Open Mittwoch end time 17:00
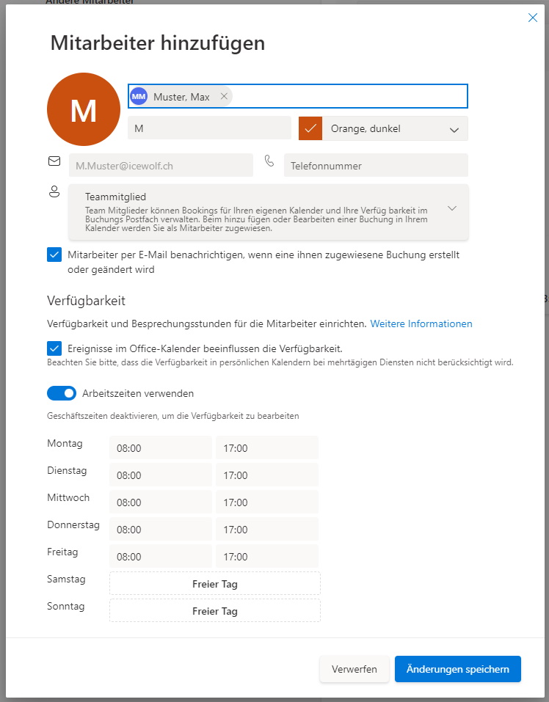This screenshot has height=702, width=549. [x=267, y=502]
